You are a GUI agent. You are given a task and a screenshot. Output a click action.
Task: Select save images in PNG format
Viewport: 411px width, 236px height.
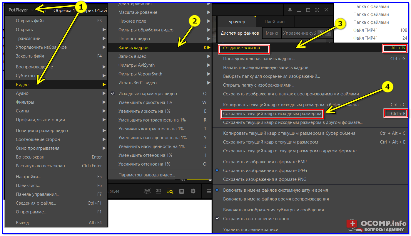(x=265, y=179)
